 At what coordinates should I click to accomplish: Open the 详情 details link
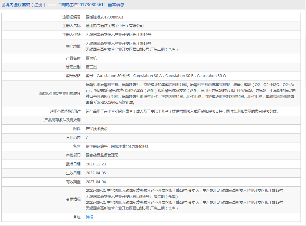tap(90, 217)
